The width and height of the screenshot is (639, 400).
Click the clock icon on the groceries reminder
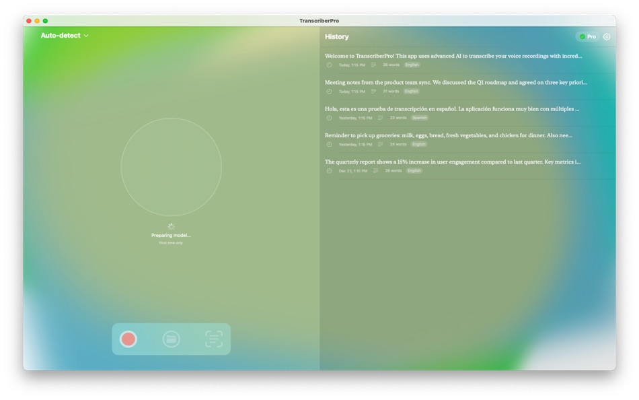pos(328,143)
